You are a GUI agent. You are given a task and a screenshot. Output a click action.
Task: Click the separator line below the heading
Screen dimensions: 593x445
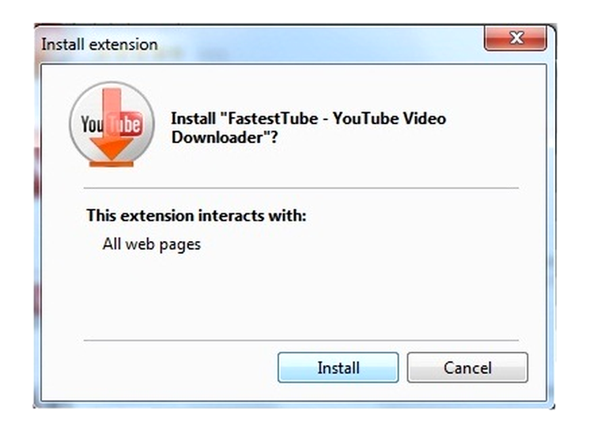[301, 187]
